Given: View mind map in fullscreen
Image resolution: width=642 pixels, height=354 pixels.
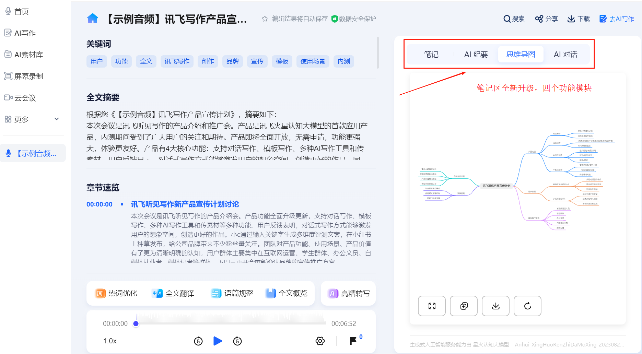Looking at the screenshot, I should pyautogui.click(x=432, y=306).
